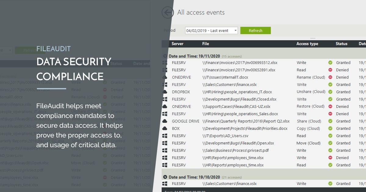Click granted icon on Copy (Cloud) row
The height and width of the screenshot is (192, 366).
(330, 129)
